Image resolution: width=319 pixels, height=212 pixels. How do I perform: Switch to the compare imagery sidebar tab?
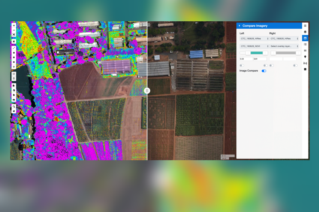[305, 38]
